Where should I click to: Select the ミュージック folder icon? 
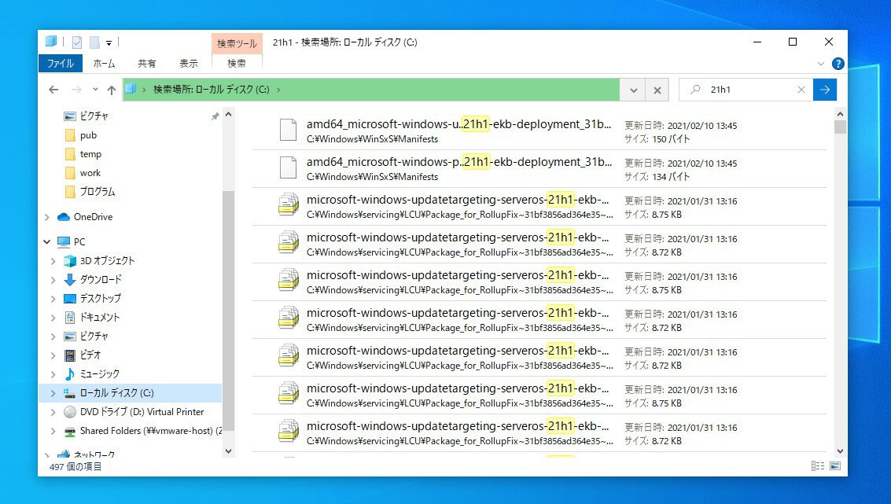(70, 374)
